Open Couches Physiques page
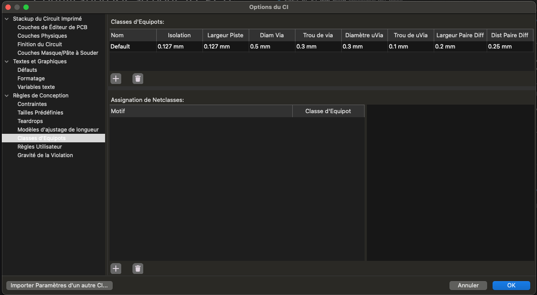537x295 pixels. click(x=42, y=35)
